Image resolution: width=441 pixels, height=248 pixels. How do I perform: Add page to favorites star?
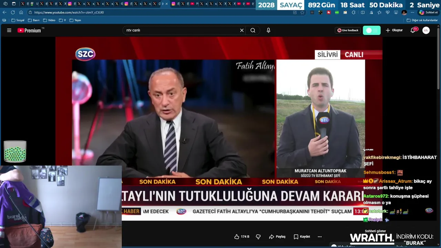pyautogui.click(x=302, y=12)
